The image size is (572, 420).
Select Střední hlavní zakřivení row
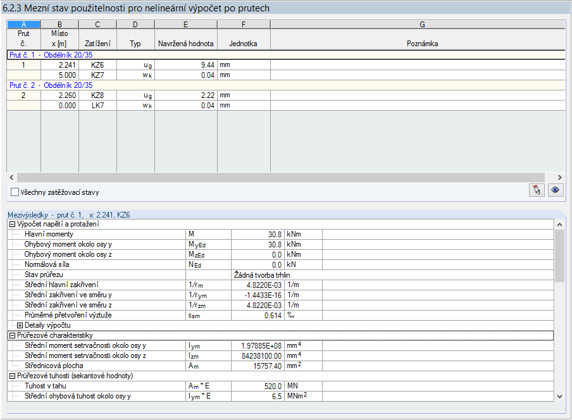[280, 285]
